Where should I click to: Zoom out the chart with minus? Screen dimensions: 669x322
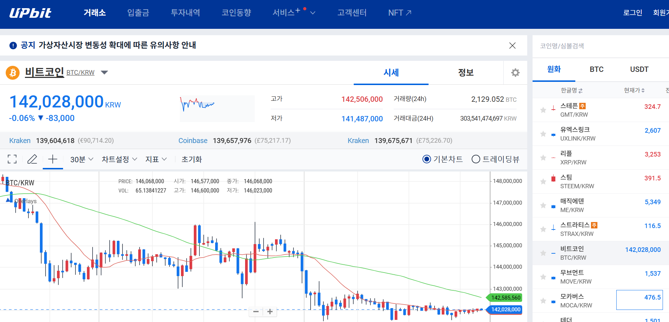256,312
